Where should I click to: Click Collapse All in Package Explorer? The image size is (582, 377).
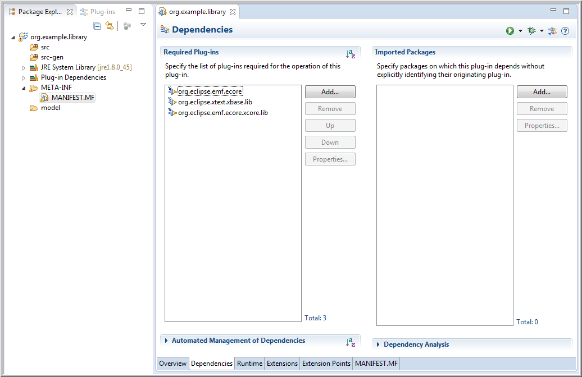(97, 26)
